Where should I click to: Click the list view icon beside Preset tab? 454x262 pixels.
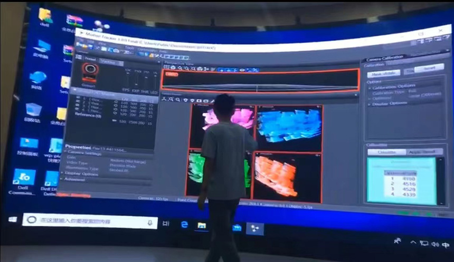(79, 57)
